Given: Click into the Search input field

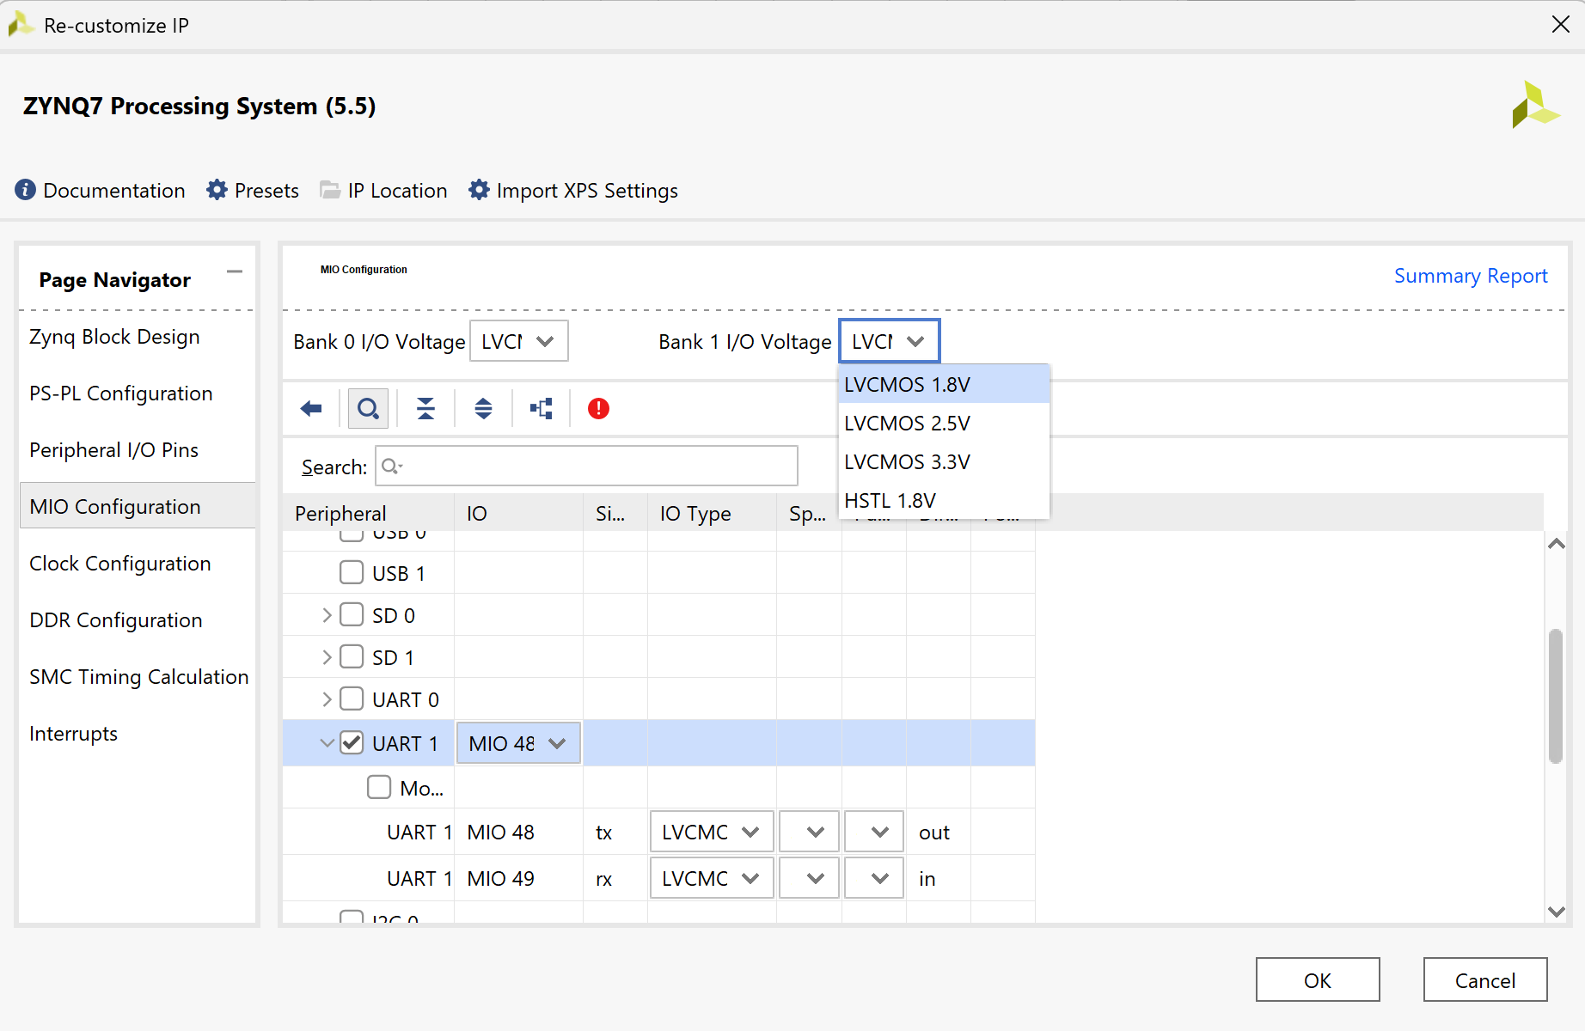Looking at the screenshot, I should click(x=587, y=466).
